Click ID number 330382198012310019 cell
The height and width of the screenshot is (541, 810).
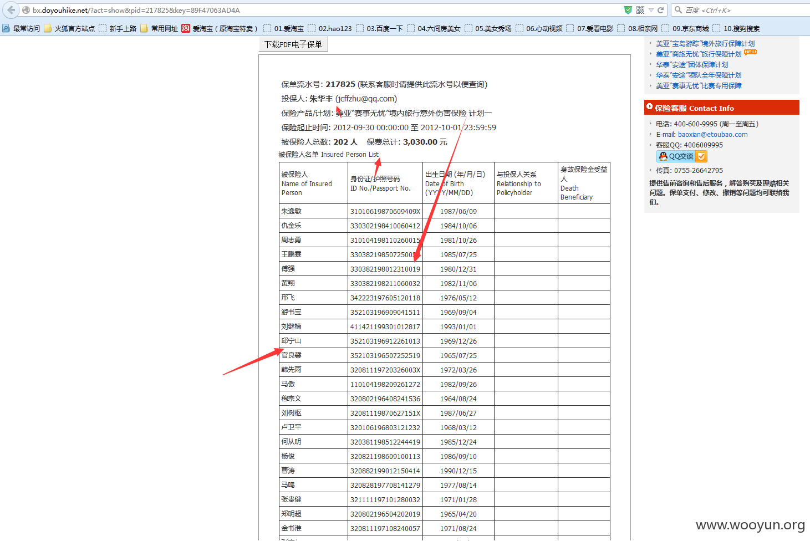point(385,269)
